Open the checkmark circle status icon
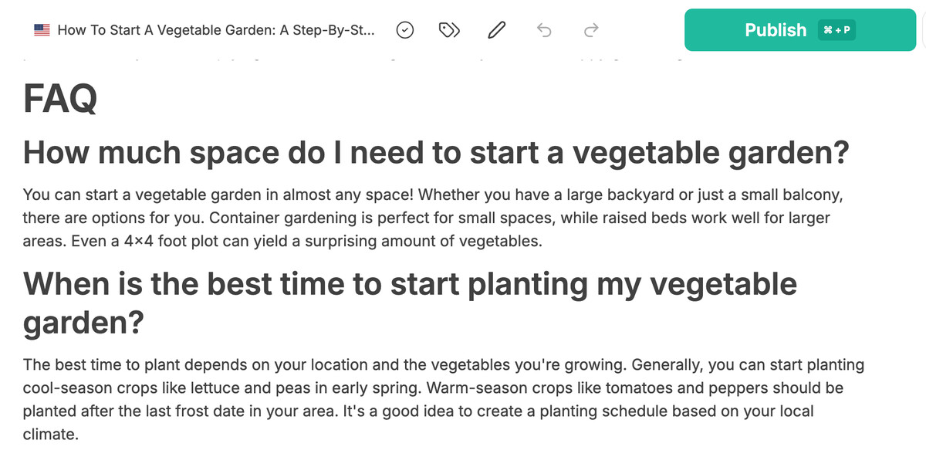The image size is (926, 457). (405, 30)
